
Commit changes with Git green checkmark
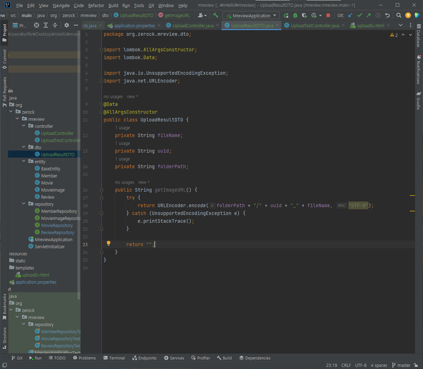[x=359, y=15]
